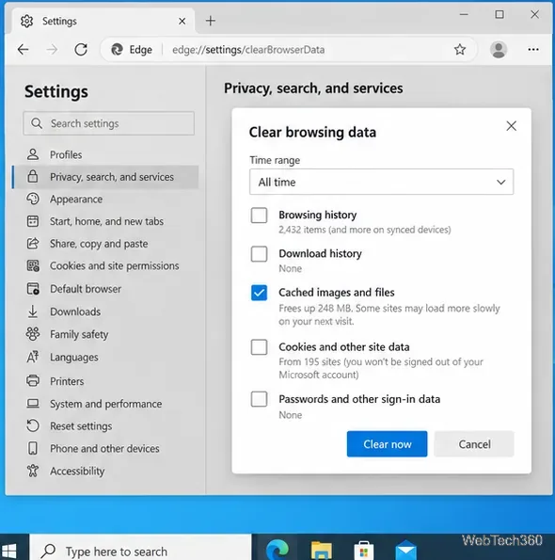Image resolution: width=555 pixels, height=560 pixels.
Task: Click the address bar URL
Action: [248, 50]
